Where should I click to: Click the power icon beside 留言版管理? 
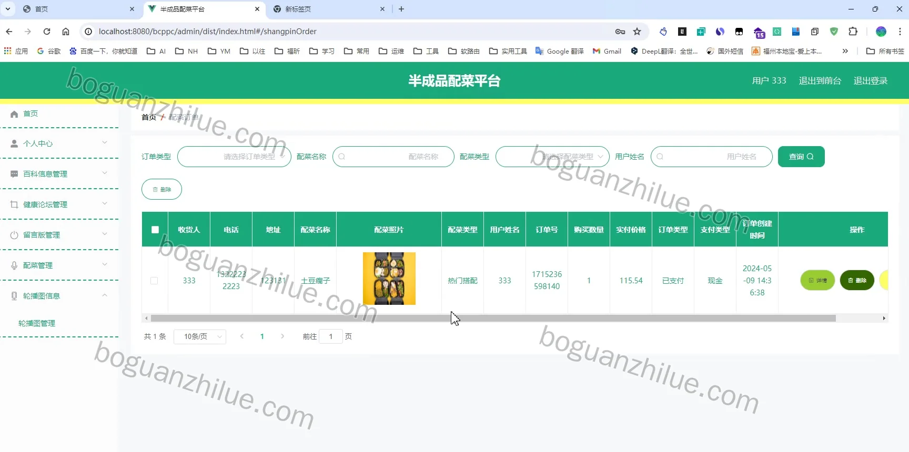(14, 235)
